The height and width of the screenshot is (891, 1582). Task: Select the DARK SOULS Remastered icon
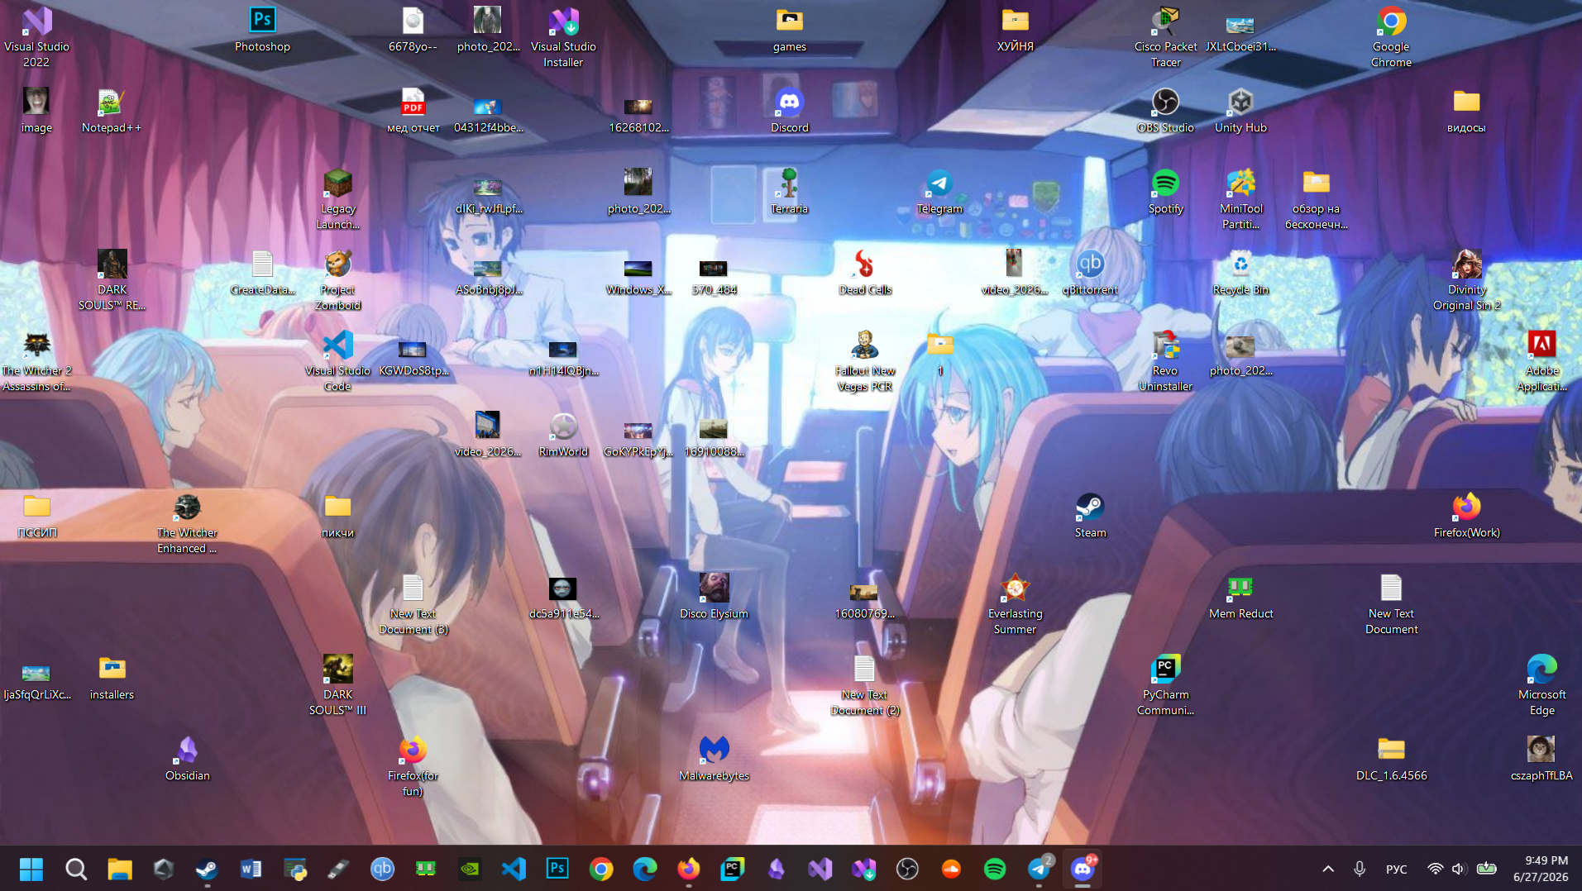coord(112,280)
